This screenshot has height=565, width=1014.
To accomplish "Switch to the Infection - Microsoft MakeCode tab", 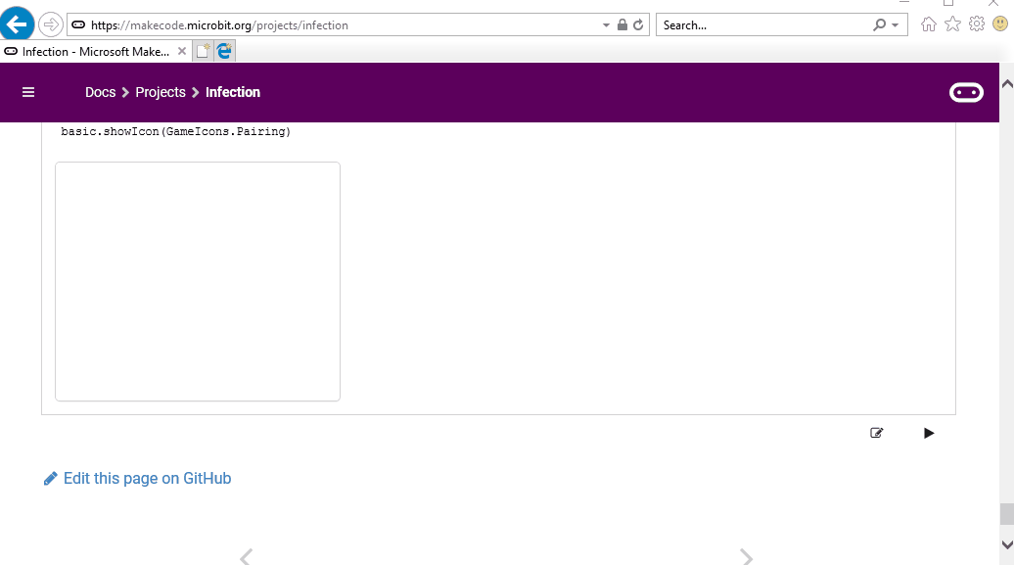I will click(x=93, y=51).
